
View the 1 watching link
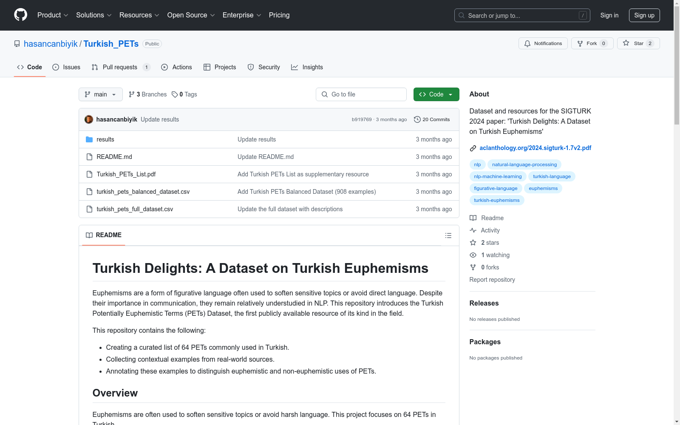click(490, 255)
